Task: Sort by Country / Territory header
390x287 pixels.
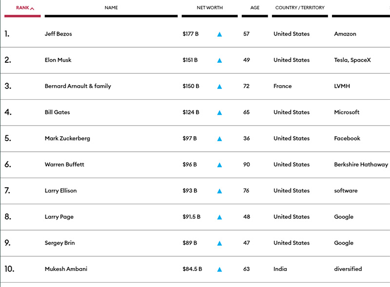Action: point(300,8)
